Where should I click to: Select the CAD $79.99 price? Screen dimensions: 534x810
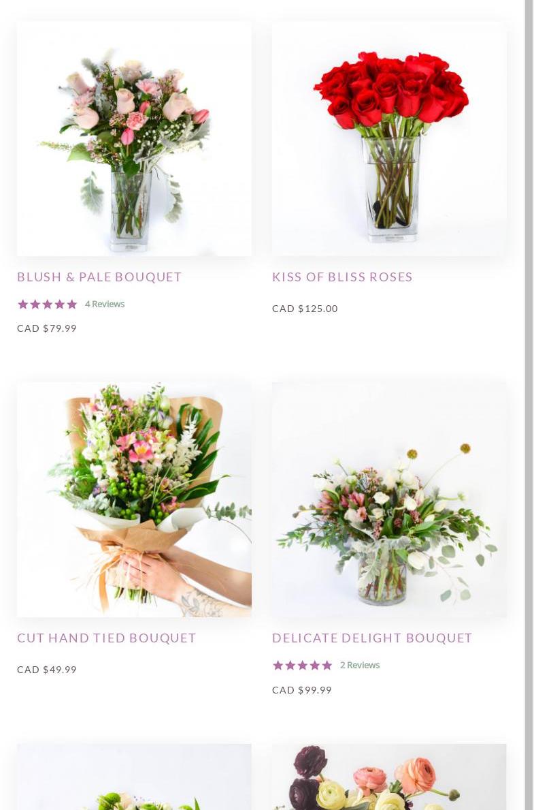pos(47,328)
